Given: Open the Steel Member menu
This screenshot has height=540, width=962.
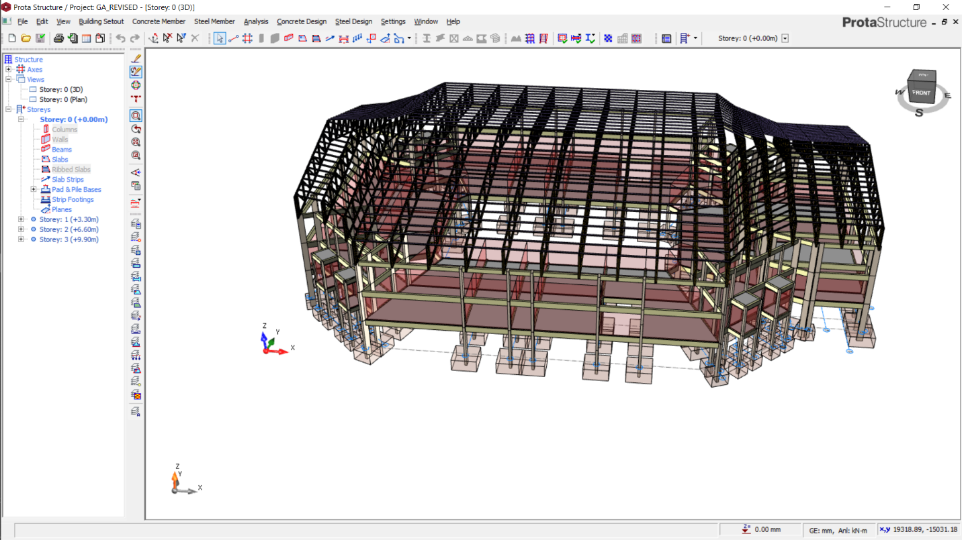Looking at the screenshot, I should point(214,21).
